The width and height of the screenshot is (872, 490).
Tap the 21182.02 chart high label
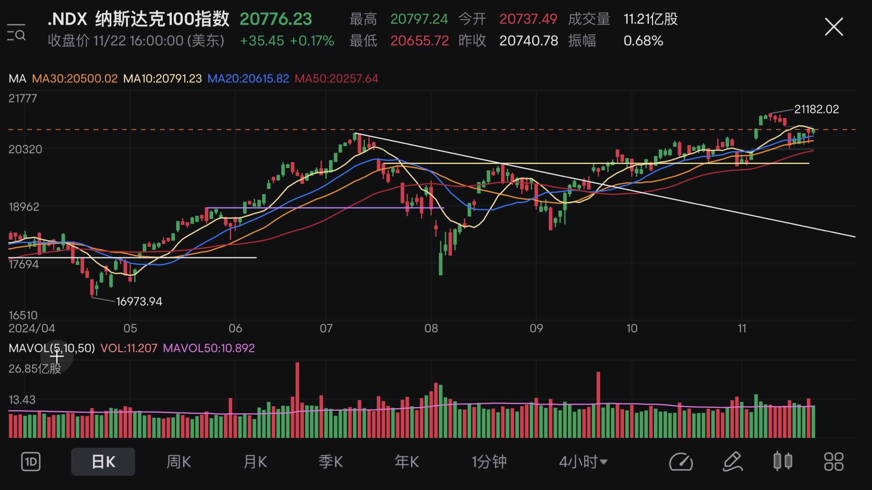816,109
